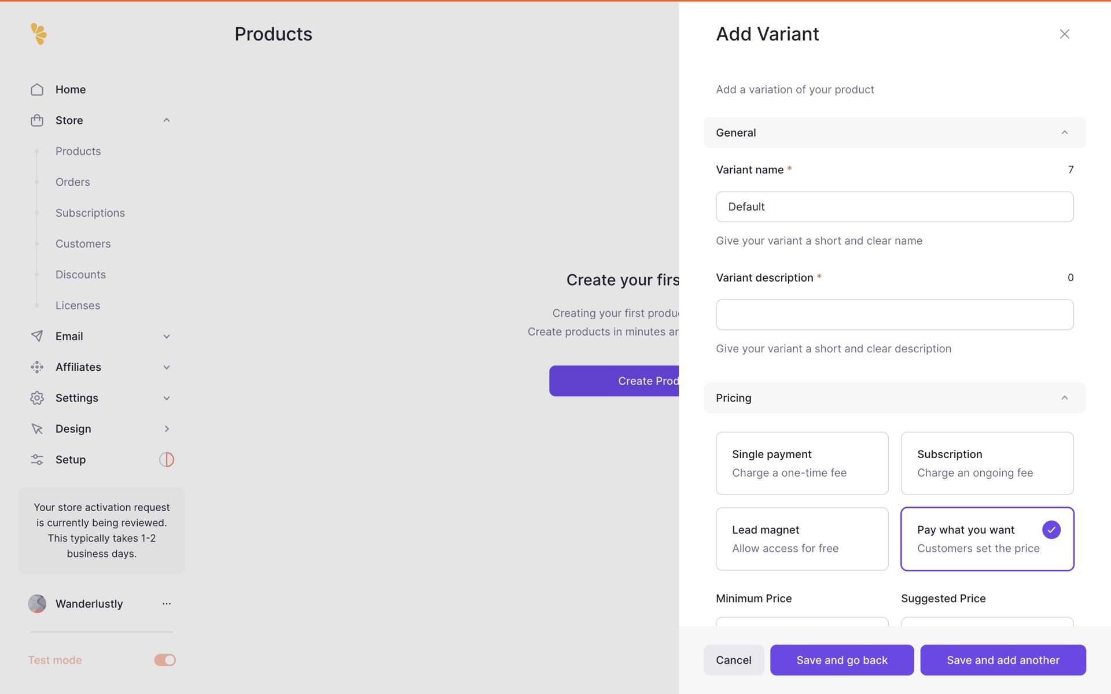Close the Add Variant panel
Image resolution: width=1111 pixels, height=694 pixels.
pos(1065,34)
